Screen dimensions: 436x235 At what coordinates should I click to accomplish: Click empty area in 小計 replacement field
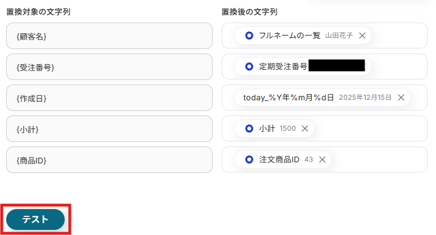coord(371,128)
